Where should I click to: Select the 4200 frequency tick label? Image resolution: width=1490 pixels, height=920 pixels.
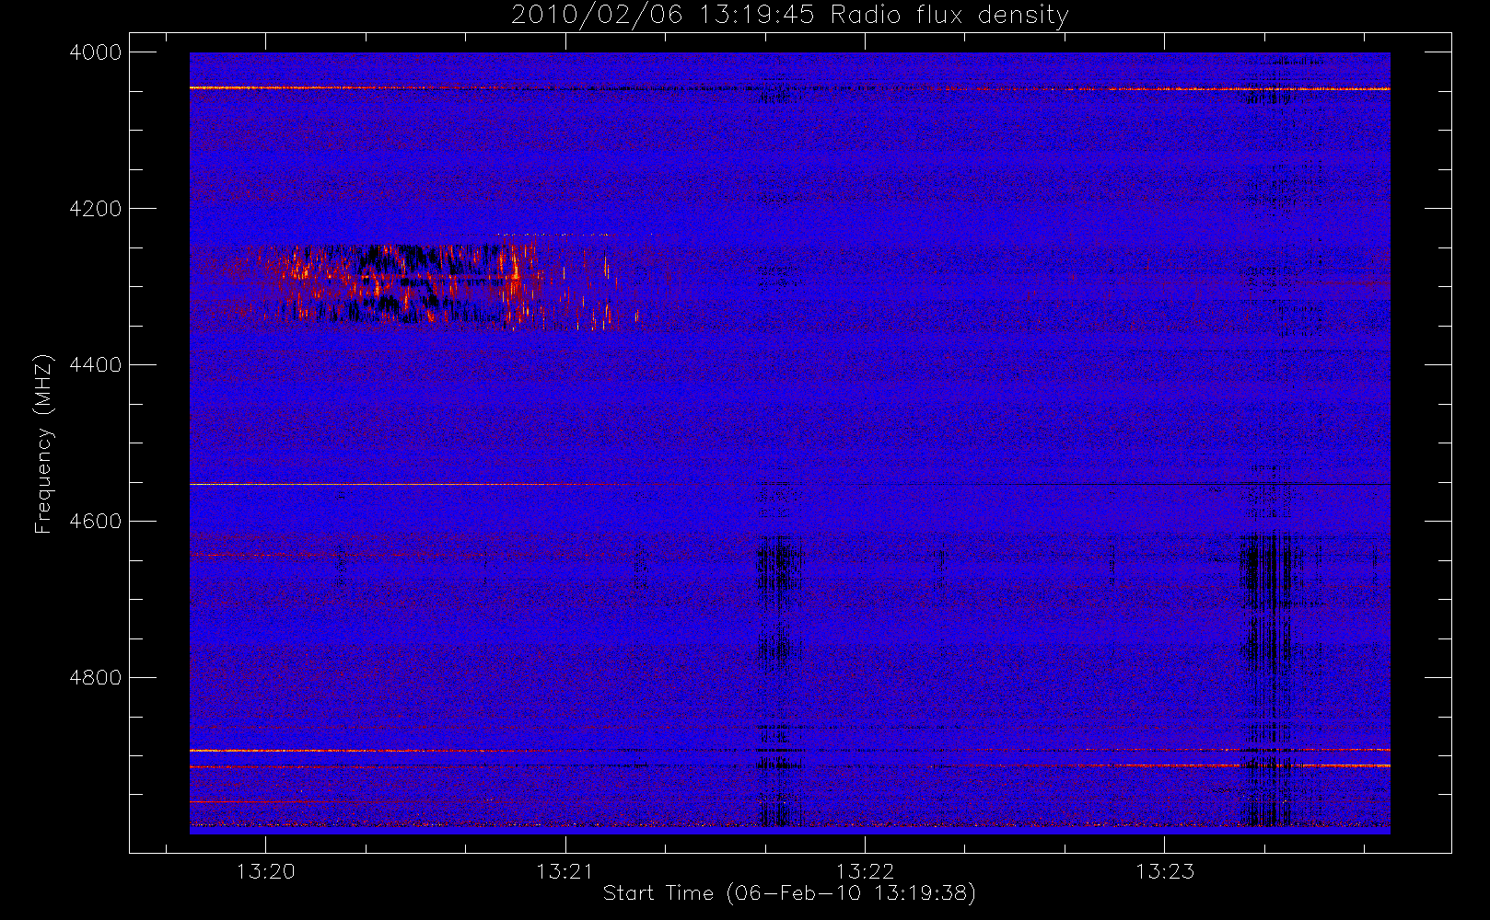96,209
